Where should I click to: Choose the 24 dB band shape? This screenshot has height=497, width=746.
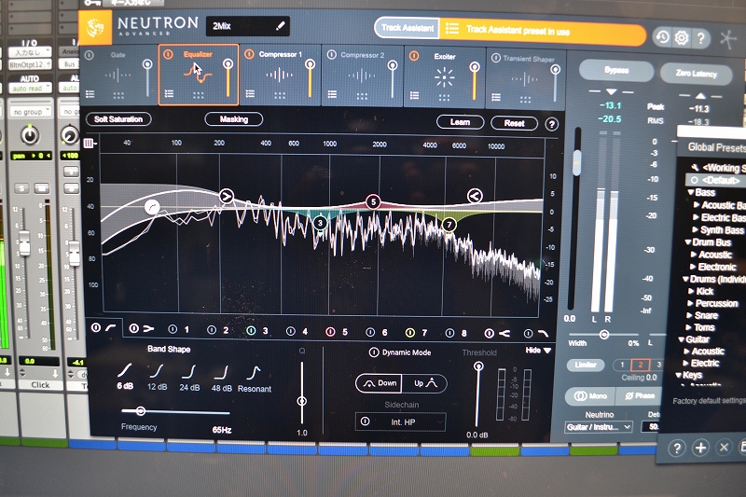pyautogui.click(x=189, y=378)
